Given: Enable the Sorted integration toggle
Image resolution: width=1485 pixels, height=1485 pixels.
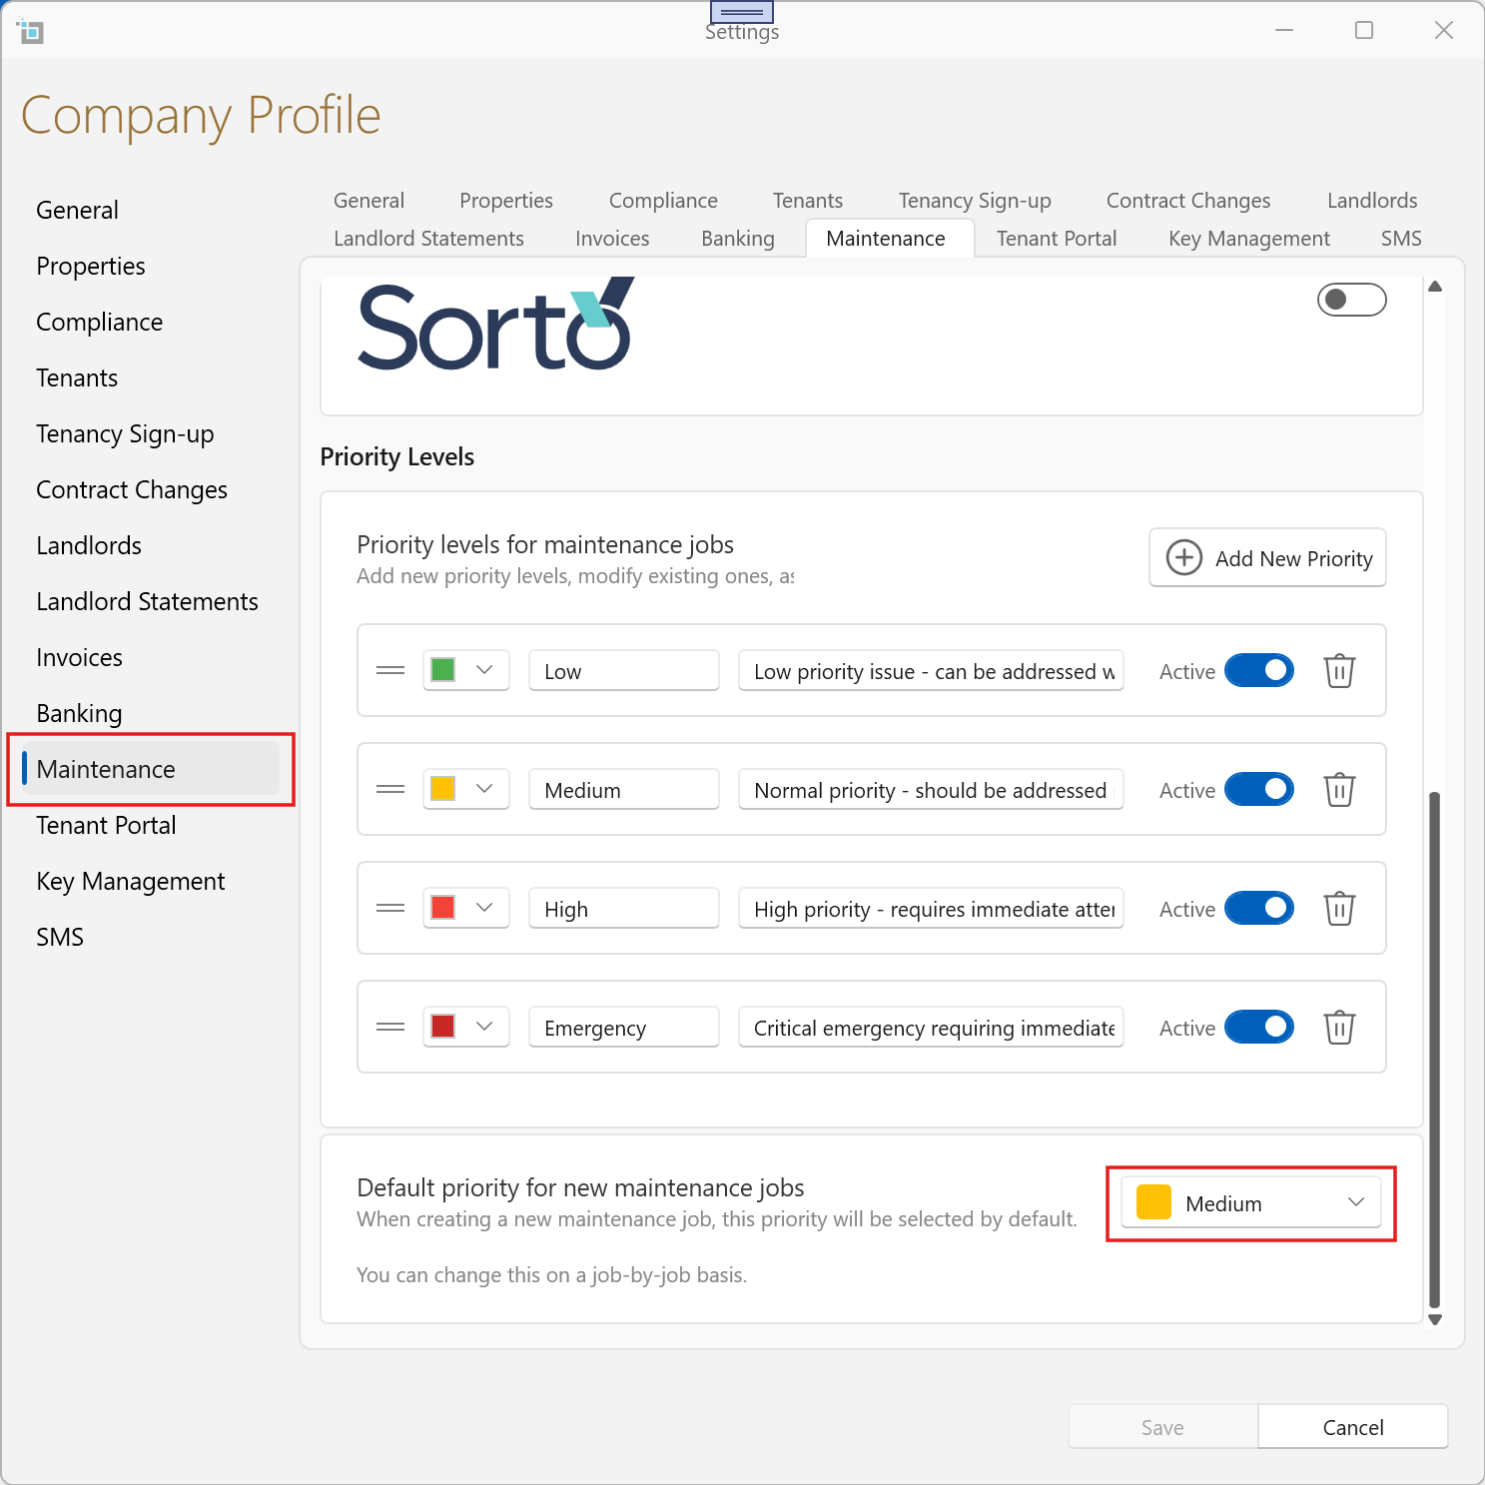Looking at the screenshot, I should pyautogui.click(x=1351, y=300).
